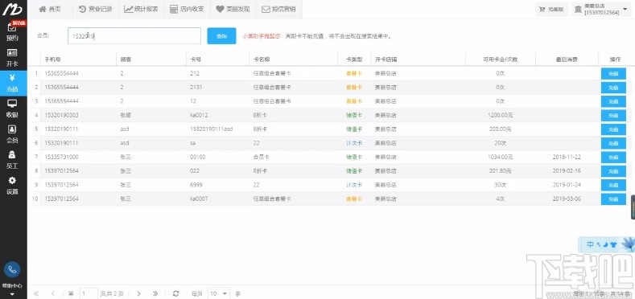The height and width of the screenshot is (299, 635).
Task: Click 充值 button for card number 12
Action: pyautogui.click(x=613, y=101)
